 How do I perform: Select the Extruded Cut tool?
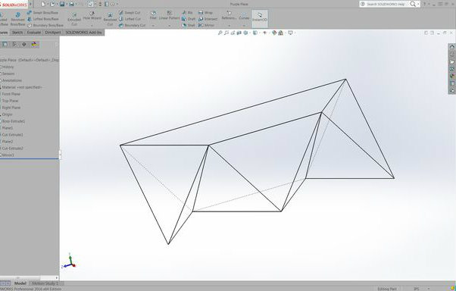[x=74, y=19]
